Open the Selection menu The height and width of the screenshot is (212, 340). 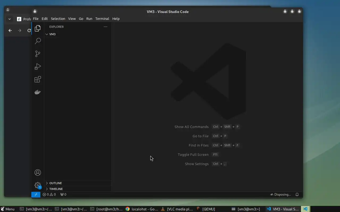point(58,19)
